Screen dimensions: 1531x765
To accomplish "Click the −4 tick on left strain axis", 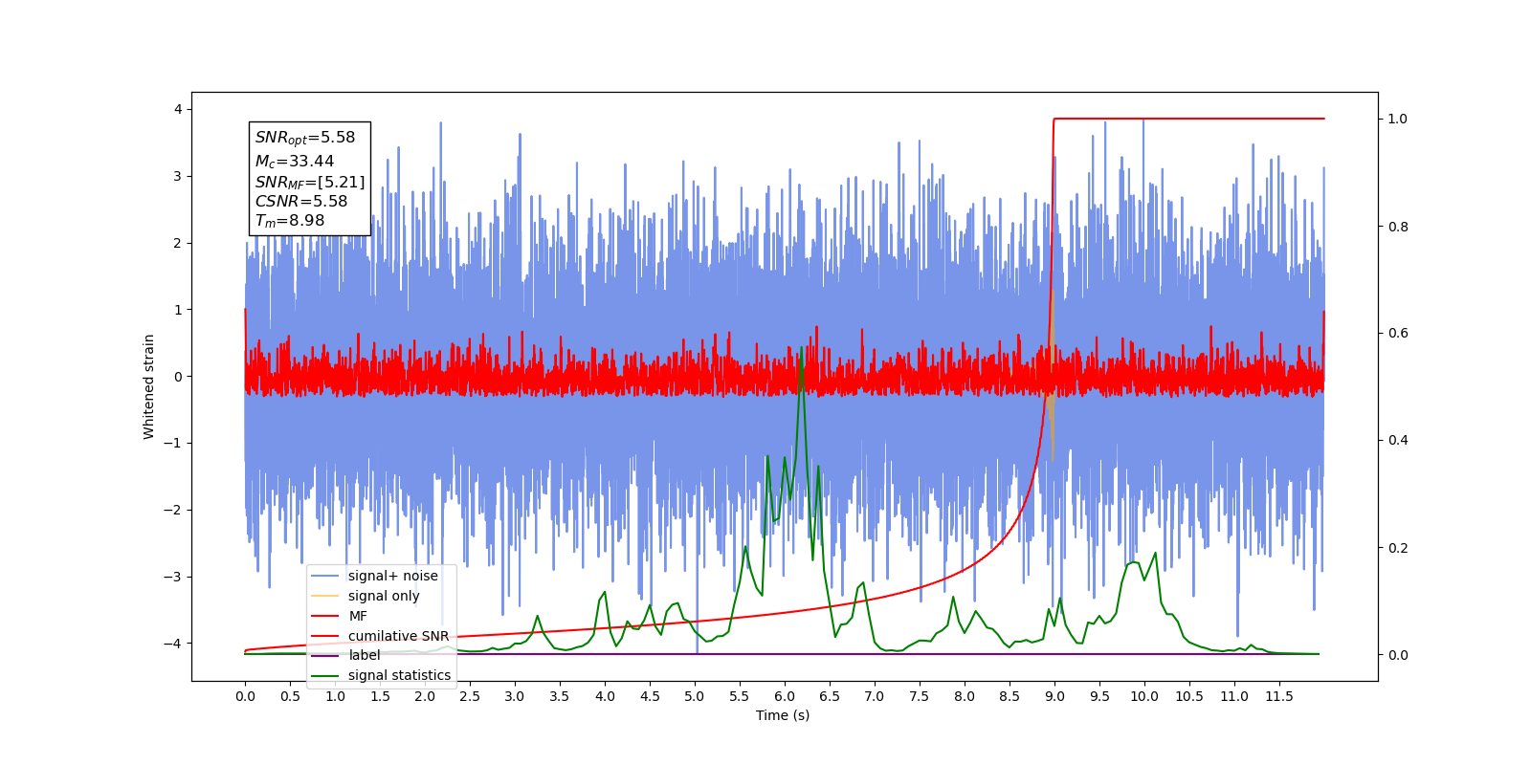I will 174,643.
